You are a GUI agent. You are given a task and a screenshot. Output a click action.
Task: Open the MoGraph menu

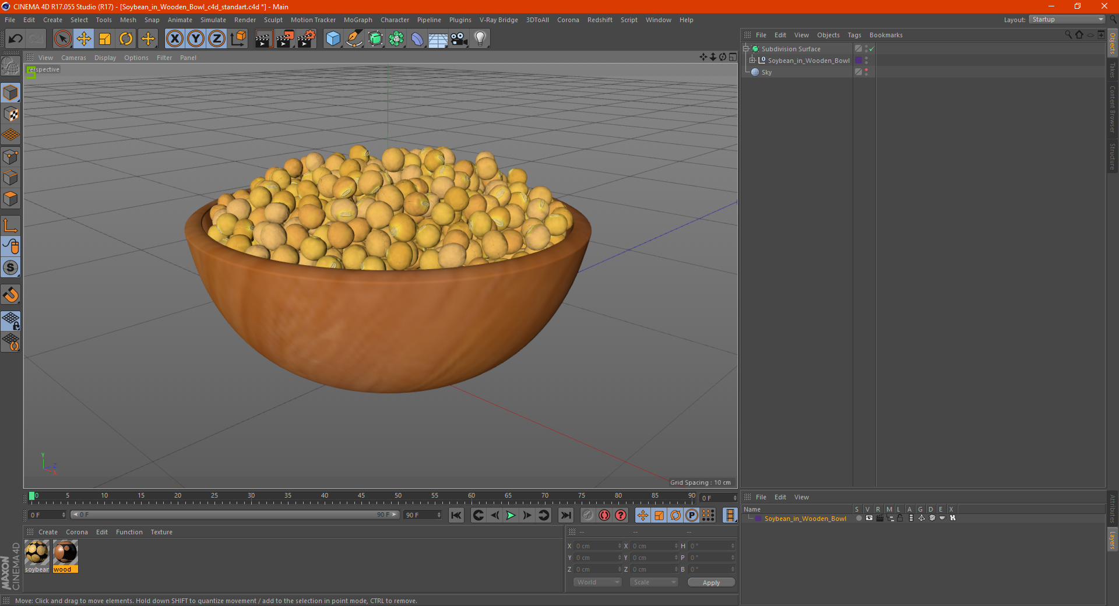pos(358,20)
